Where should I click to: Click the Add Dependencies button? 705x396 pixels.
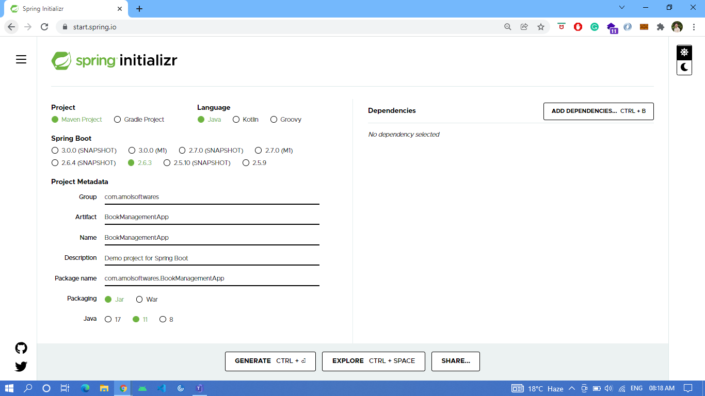(x=599, y=111)
